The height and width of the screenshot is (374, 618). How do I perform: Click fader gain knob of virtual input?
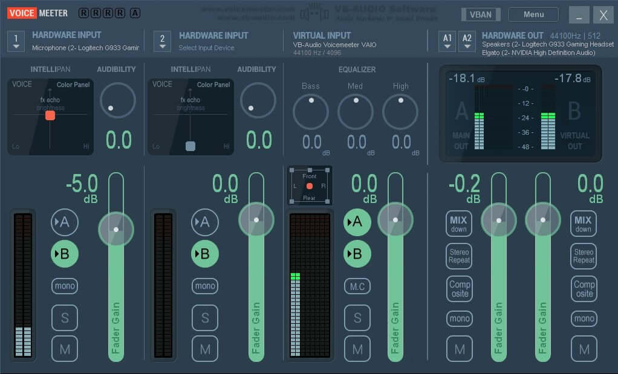[x=395, y=220]
